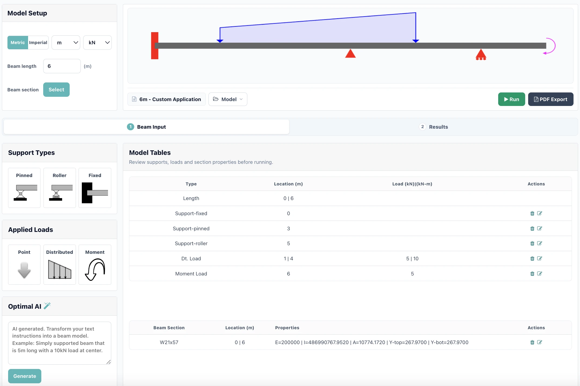Click the Moment Load row label

pos(191,274)
